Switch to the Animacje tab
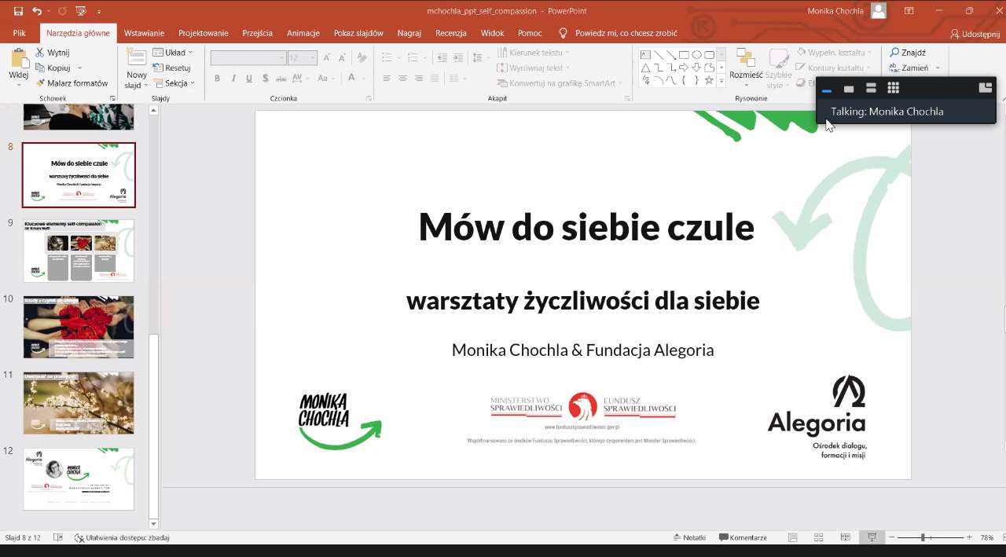The image size is (1006, 557). click(303, 33)
